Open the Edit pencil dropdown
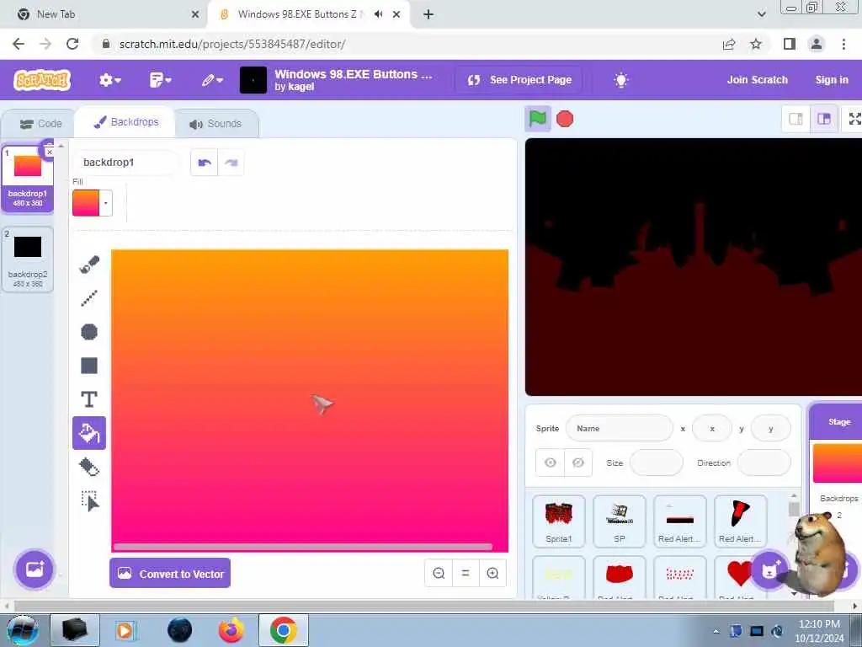 [x=211, y=80]
